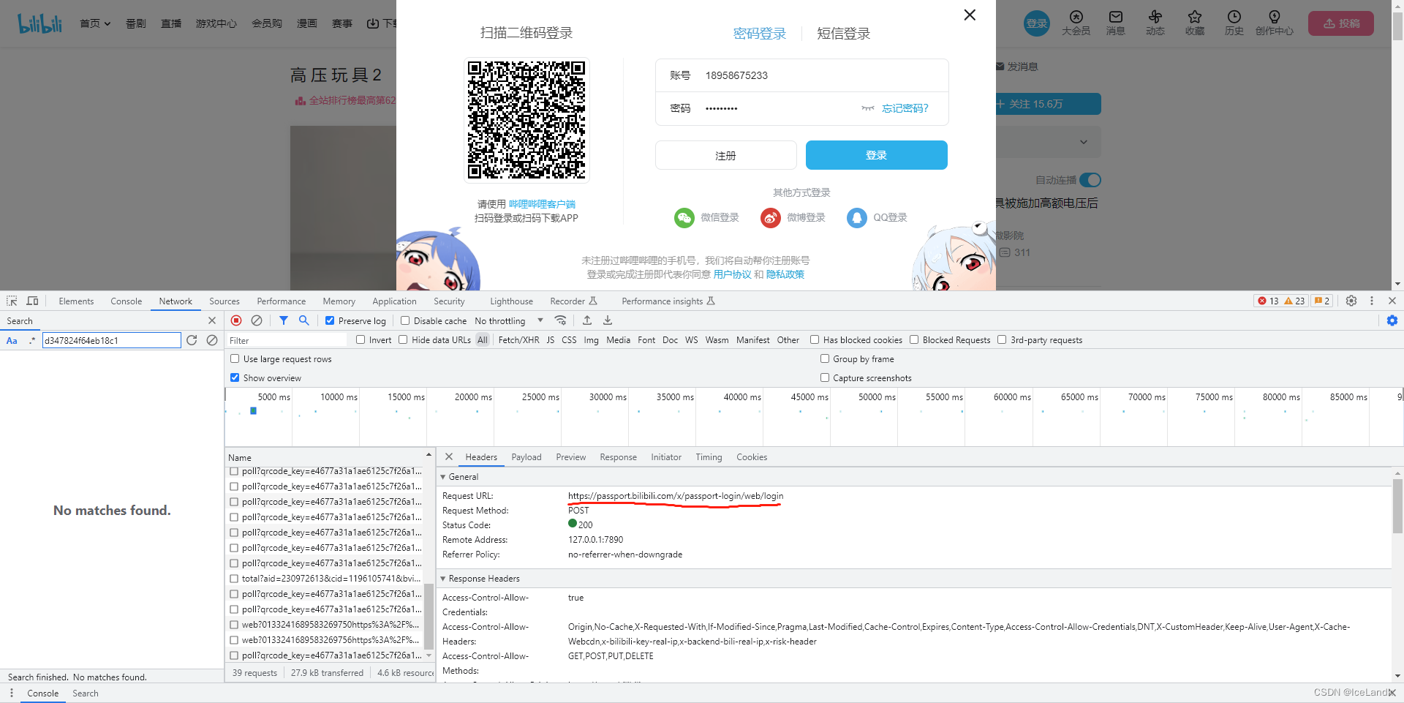Viewport: 1404px width, 703px height.
Task: Enable the Disable cache checkbox
Action: point(404,320)
